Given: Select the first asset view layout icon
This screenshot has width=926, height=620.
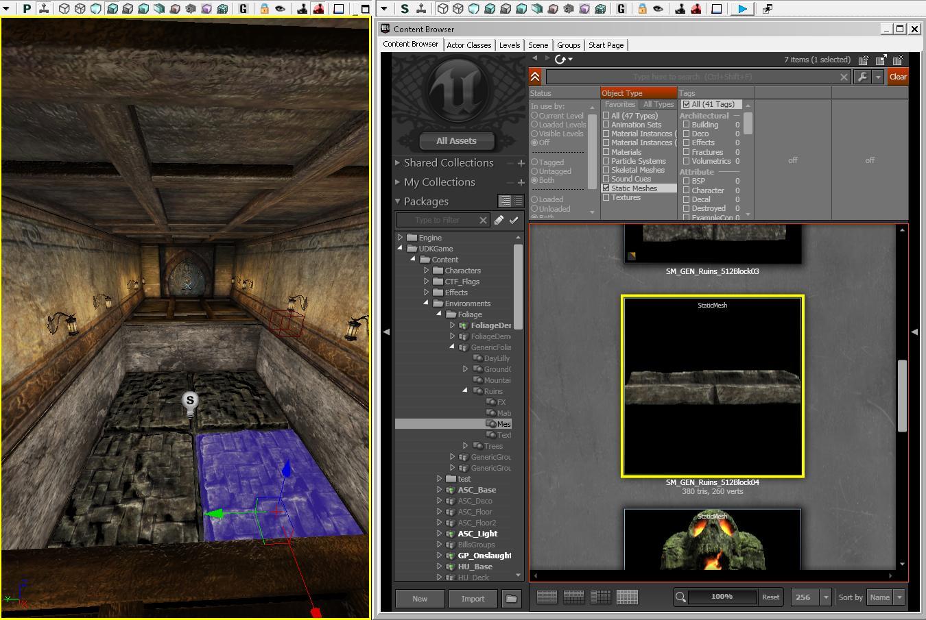Looking at the screenshot, I should tap(547, 597).
